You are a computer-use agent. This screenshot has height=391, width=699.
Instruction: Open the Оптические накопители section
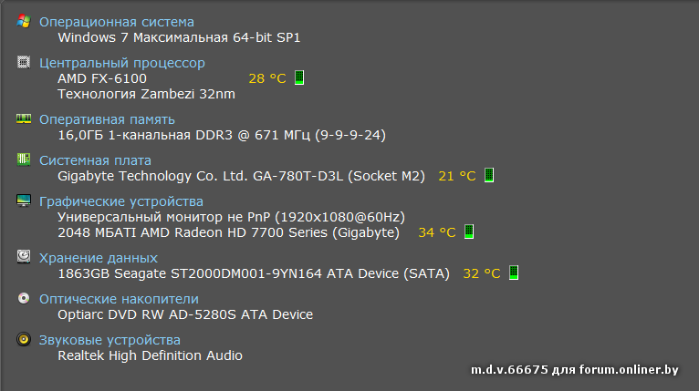pyautogui.click(x=119, y=299)
